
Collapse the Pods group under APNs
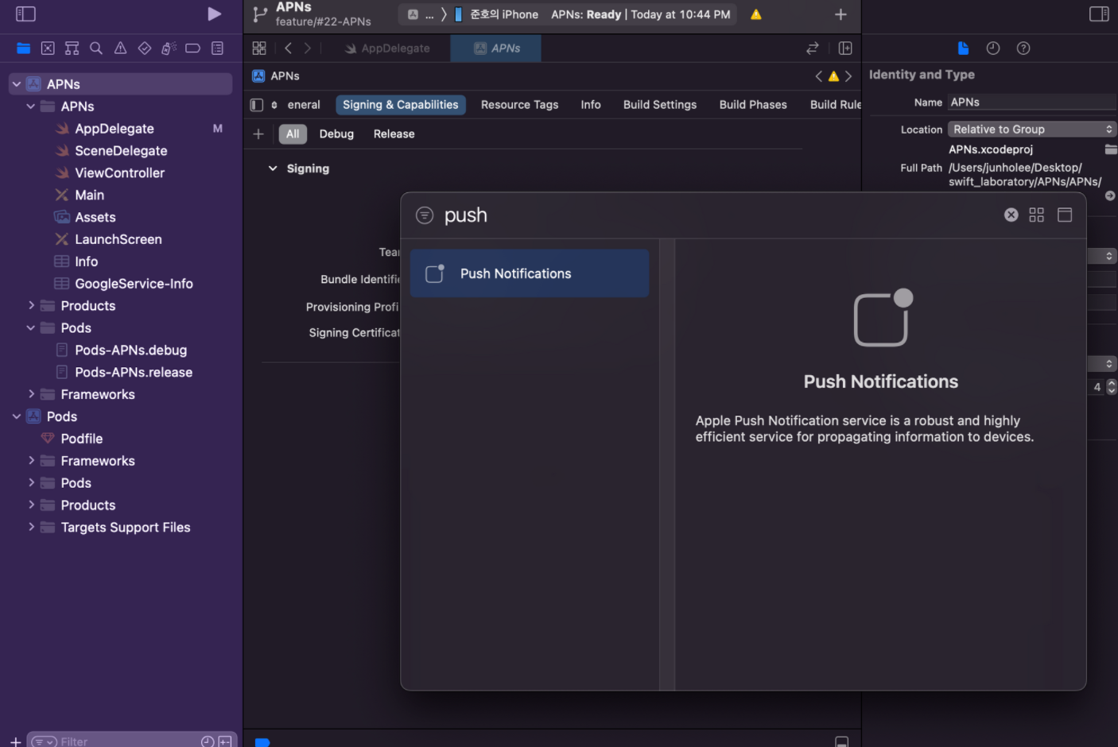(x=31, y=328)
